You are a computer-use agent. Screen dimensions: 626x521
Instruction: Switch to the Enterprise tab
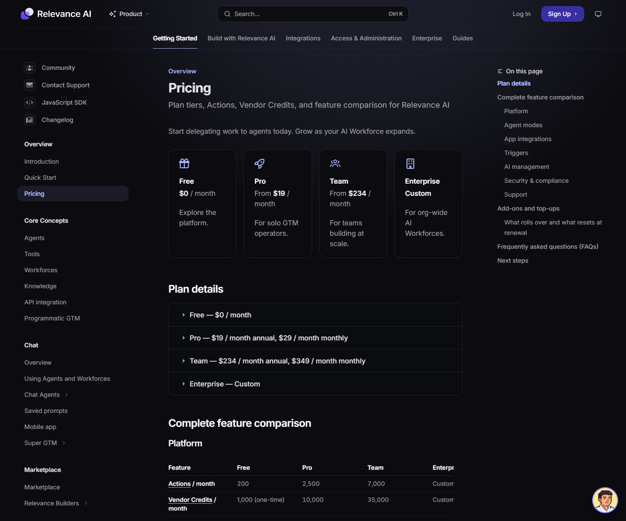point(427,38)
